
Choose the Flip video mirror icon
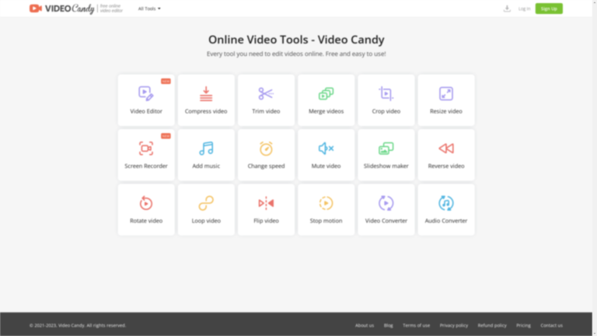pos(266,203)
